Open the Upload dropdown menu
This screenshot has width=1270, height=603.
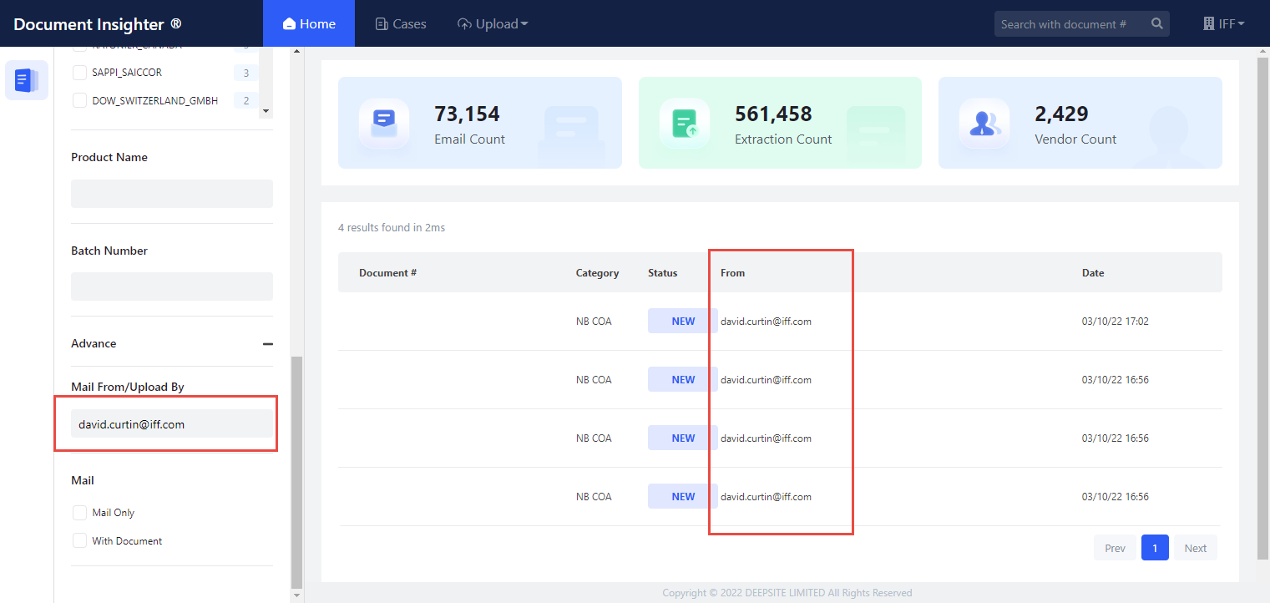pos(493,23)
